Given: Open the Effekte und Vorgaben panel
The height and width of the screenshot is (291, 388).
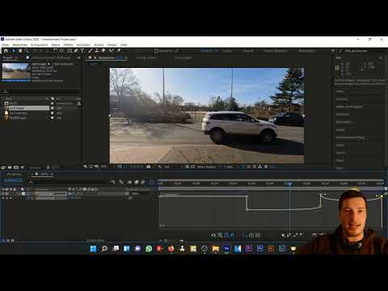Looking at the screenshot, I should [x=349, y=107].
